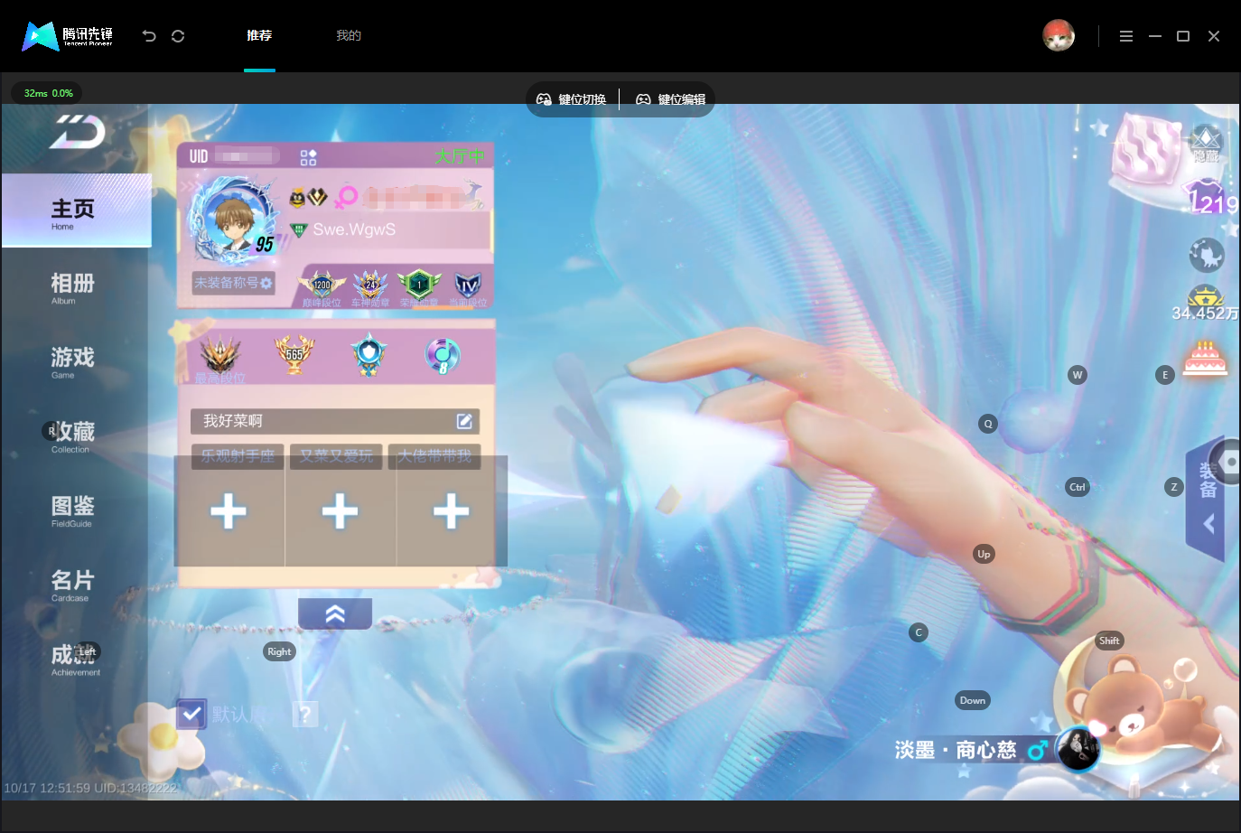Viewport: 1241px width, 833px height.
Task: Switch to the 我的 tab
Action: 349,35
